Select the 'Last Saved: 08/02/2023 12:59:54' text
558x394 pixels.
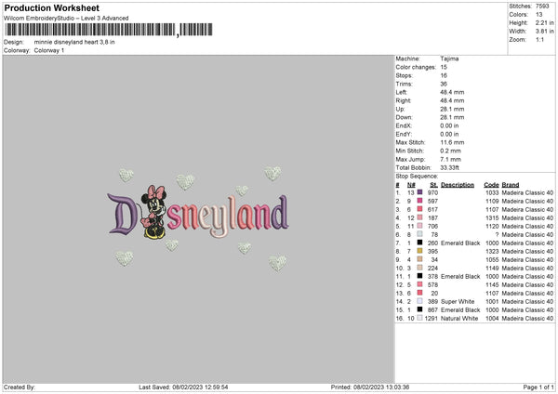tap(183, 387)
